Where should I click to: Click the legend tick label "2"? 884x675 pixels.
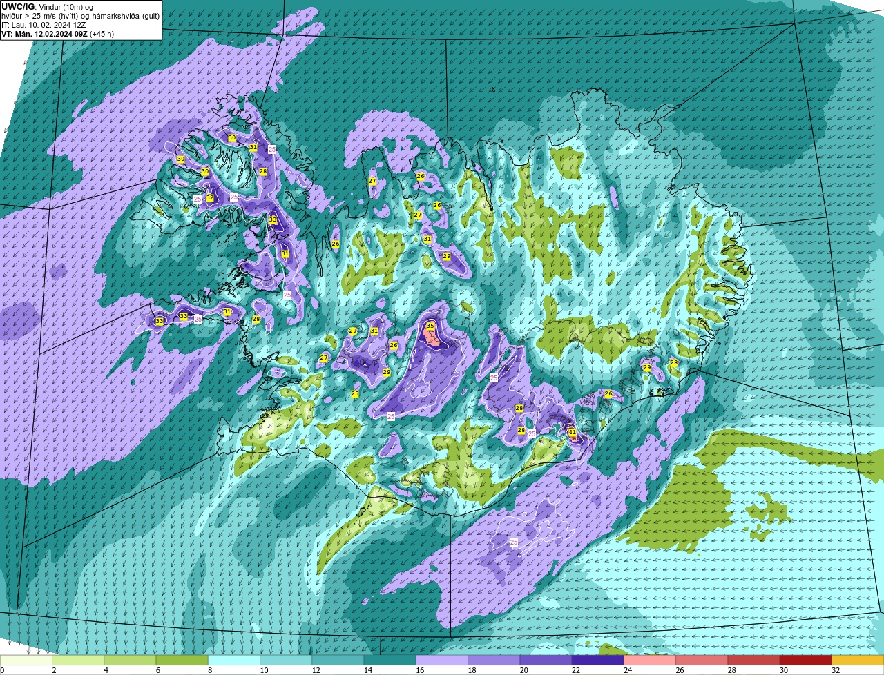point(53,670)
